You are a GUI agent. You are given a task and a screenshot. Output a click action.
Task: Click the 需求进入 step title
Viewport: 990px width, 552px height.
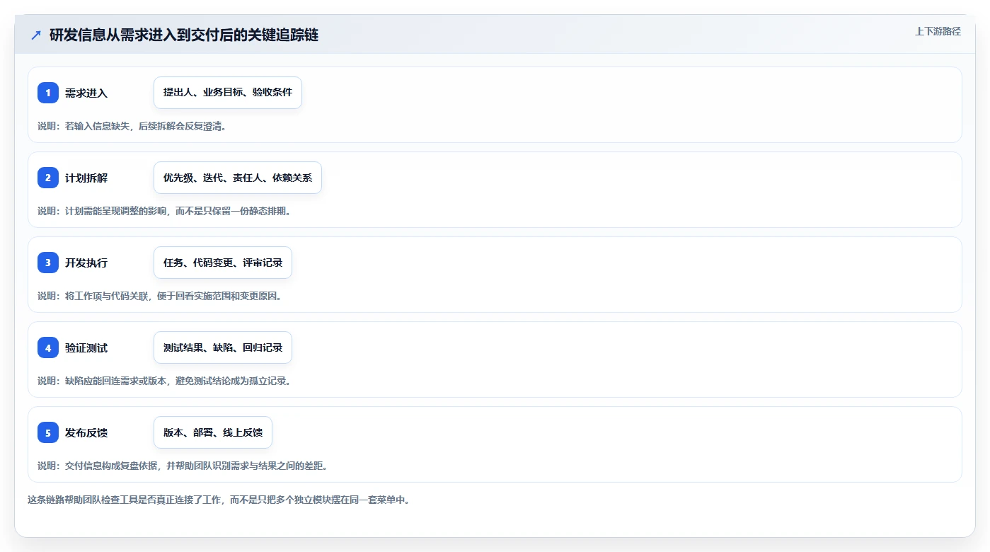click(x=86, y=93)
